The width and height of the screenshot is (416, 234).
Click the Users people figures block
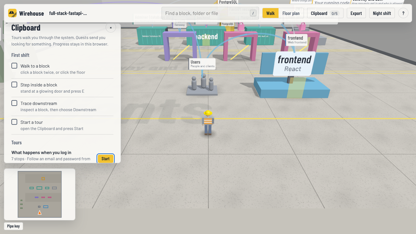pyautogui.click(x=202, y=84)
